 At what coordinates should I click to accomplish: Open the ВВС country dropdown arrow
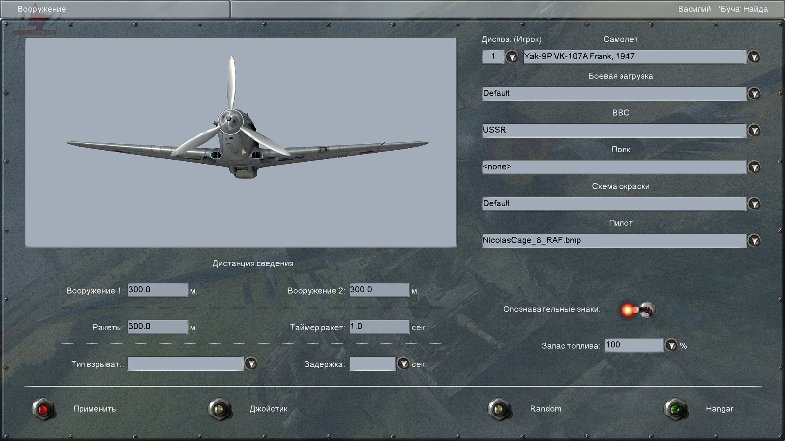coord(754,130)
